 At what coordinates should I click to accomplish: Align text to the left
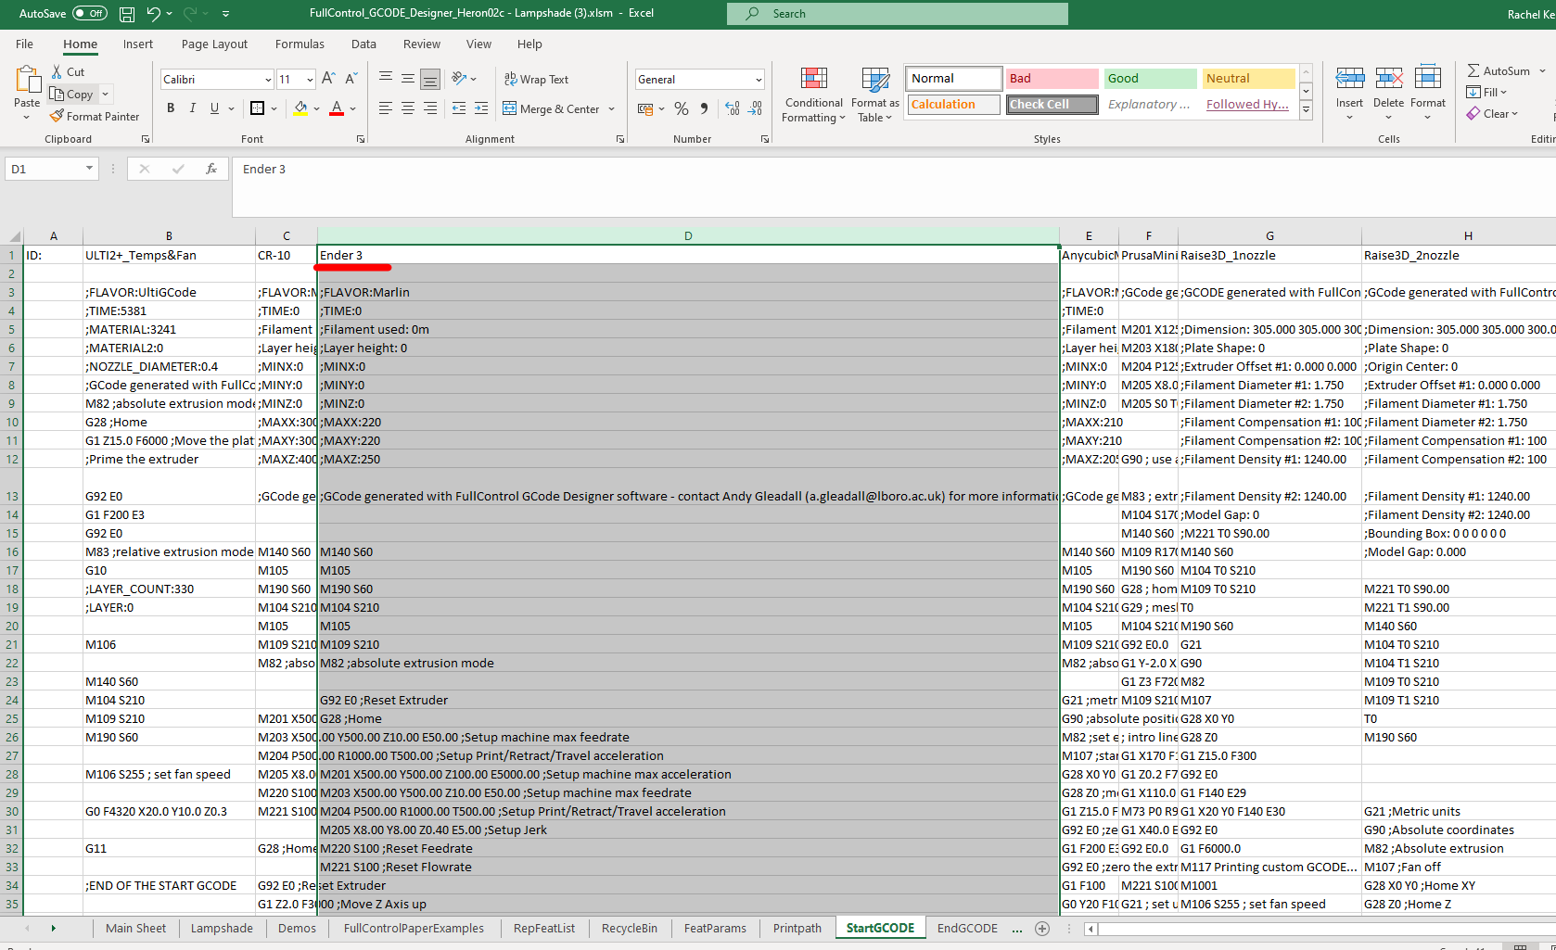pyautogui.click(x=386, y=108)
